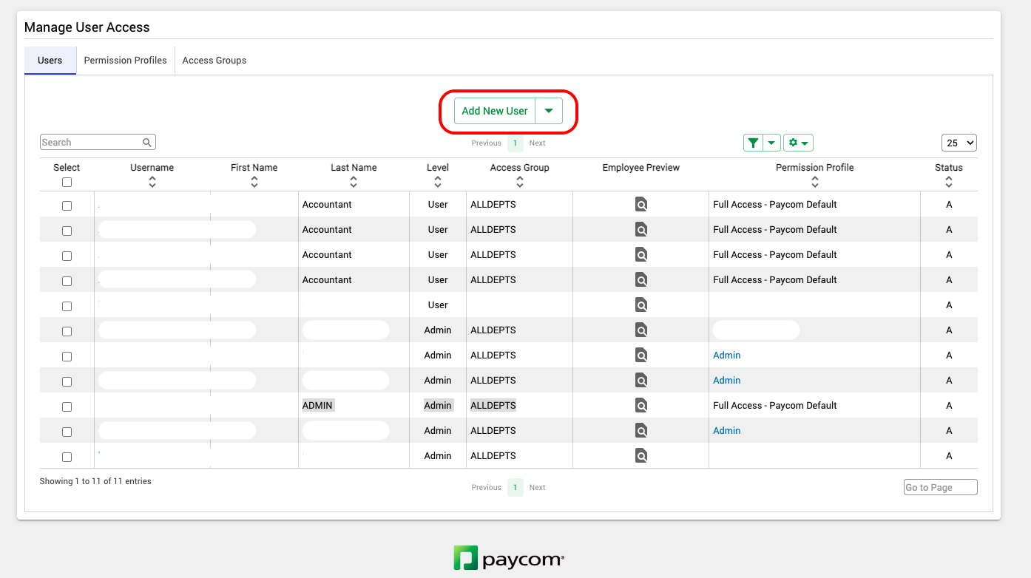1031x578 pixels.
Task: Open employee preview in ADMIN last name row
Action: pos(641,406)
